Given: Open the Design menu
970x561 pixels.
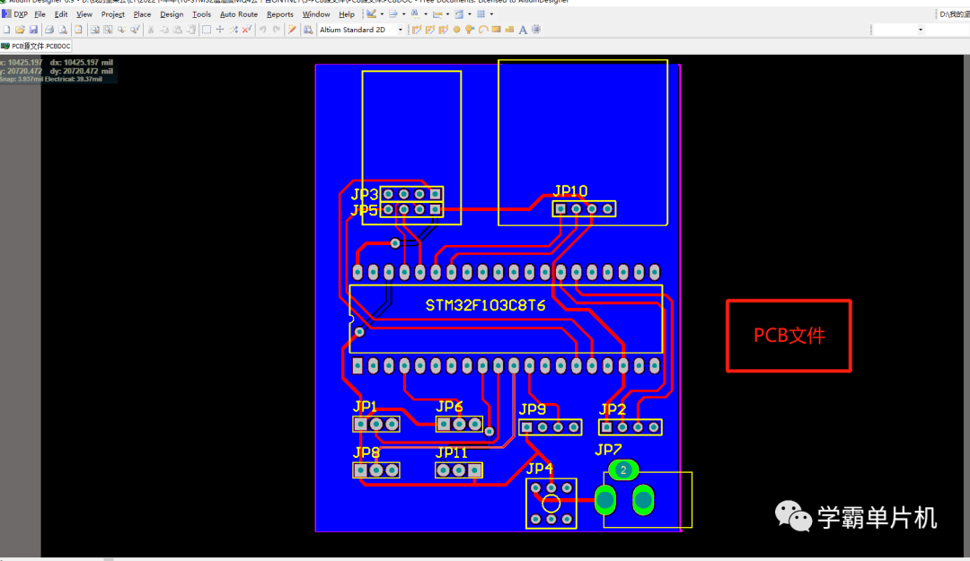Looking at the screenshot, I should [x=172, y=14].
